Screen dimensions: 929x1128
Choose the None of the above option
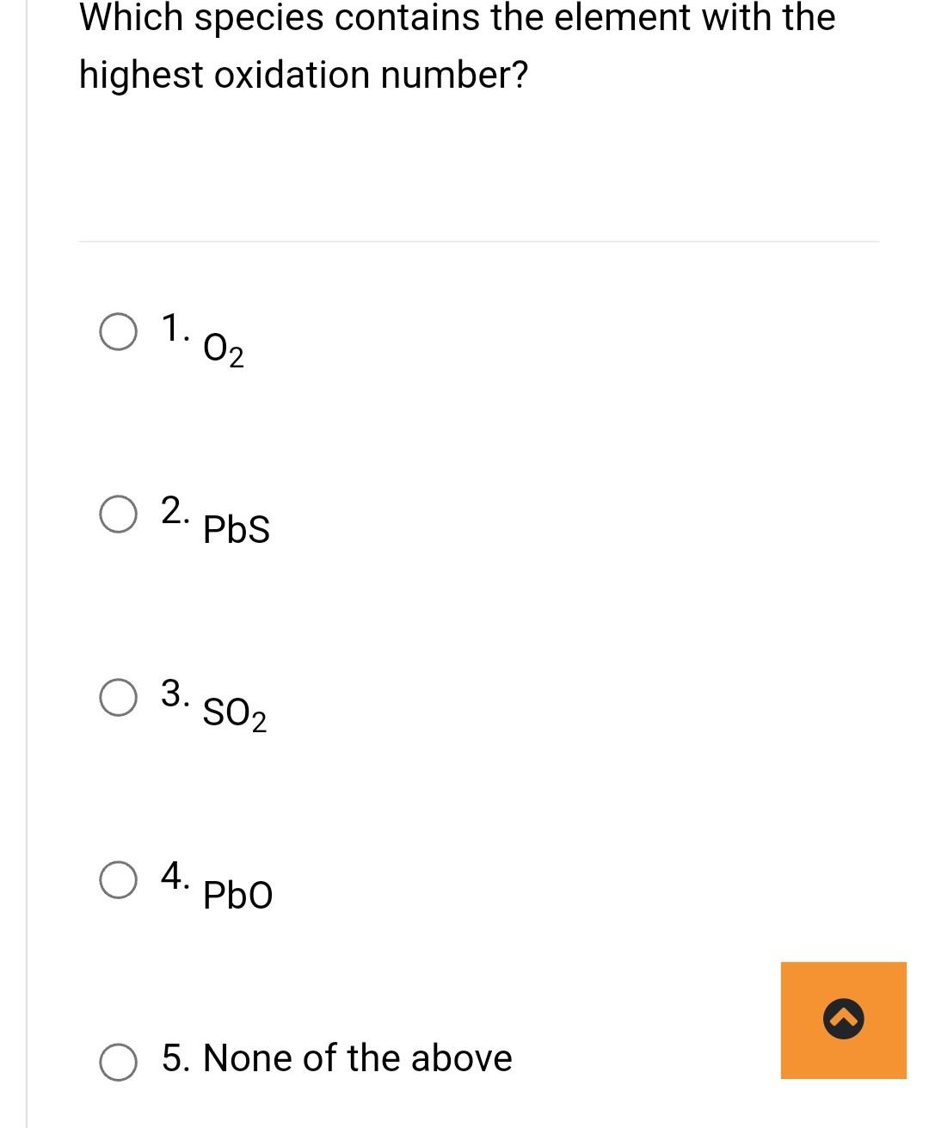click(118, 1063)
